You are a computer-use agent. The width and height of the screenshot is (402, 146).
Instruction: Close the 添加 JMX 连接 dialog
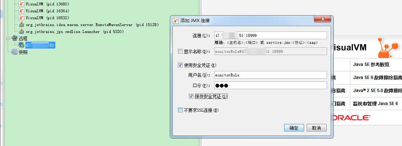323,19
